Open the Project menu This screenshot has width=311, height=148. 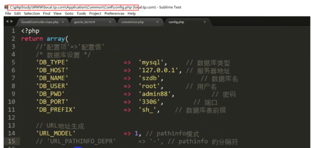coord(95,14)
